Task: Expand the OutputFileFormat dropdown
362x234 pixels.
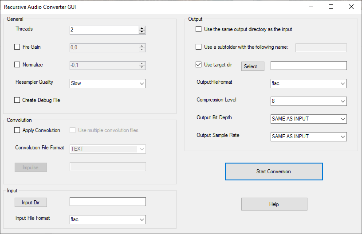Action: pyautogui.click(x=308, y=83)
